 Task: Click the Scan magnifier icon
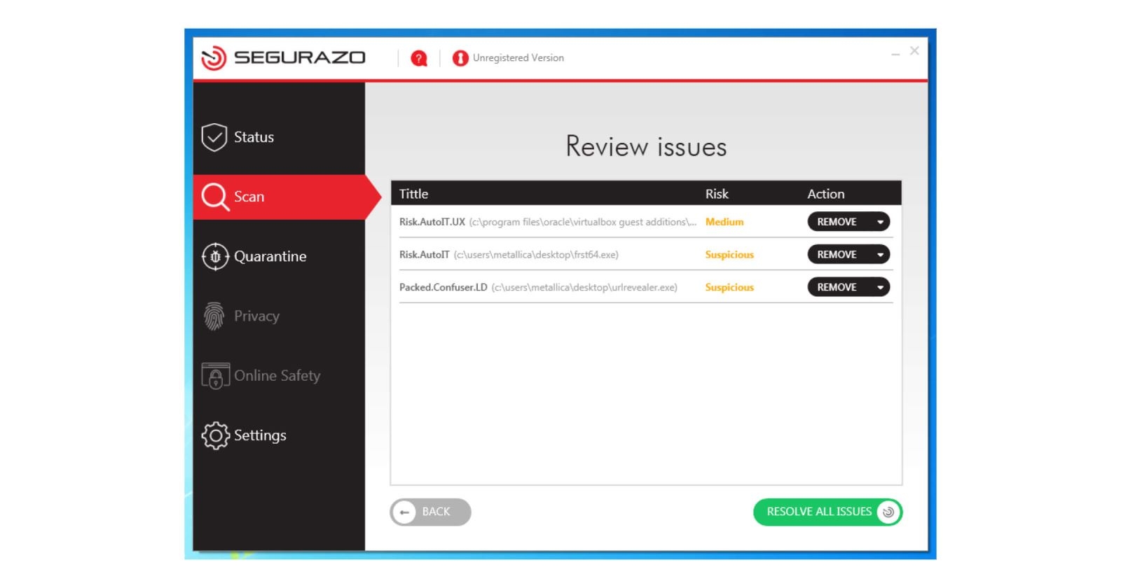pos(215,197)
